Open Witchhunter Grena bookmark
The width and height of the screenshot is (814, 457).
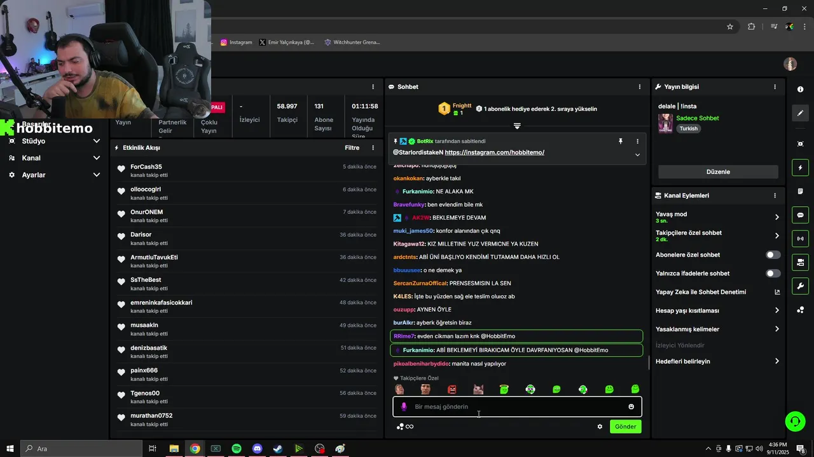point(352,43)
